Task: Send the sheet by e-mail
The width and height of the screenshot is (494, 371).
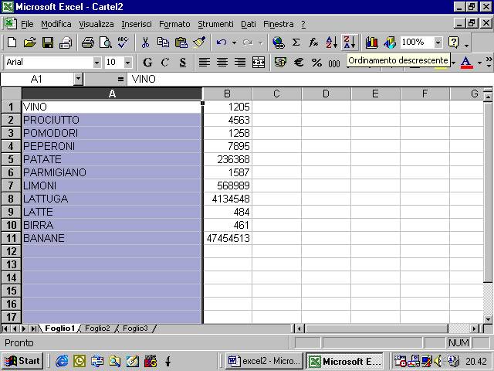Action: click(66, 43)
